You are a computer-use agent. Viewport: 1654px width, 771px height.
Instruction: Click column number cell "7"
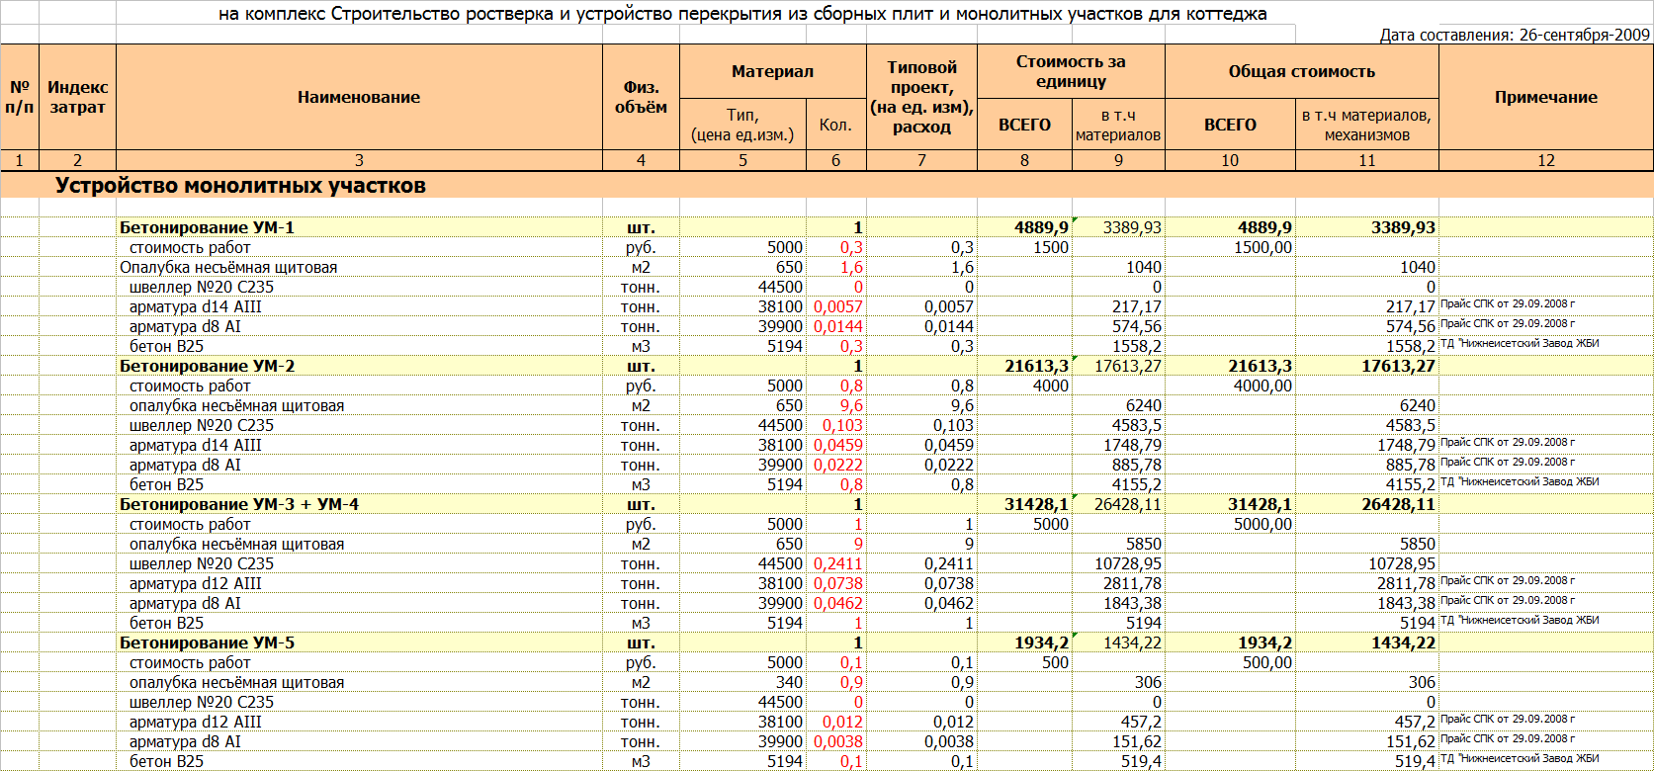click(x=921, y=160)
